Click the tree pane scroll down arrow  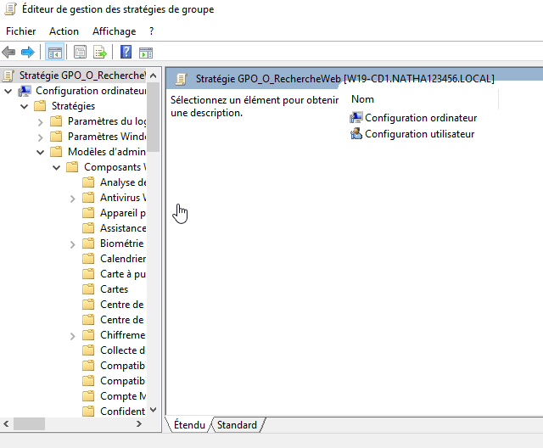[x=153, y=410]
